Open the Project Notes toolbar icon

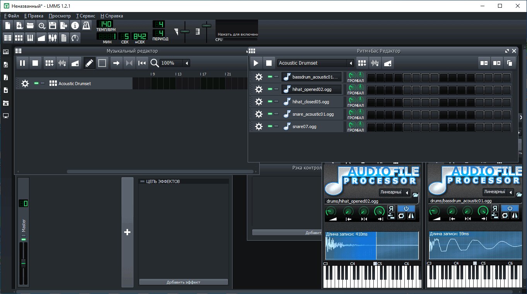coord(64,38)
